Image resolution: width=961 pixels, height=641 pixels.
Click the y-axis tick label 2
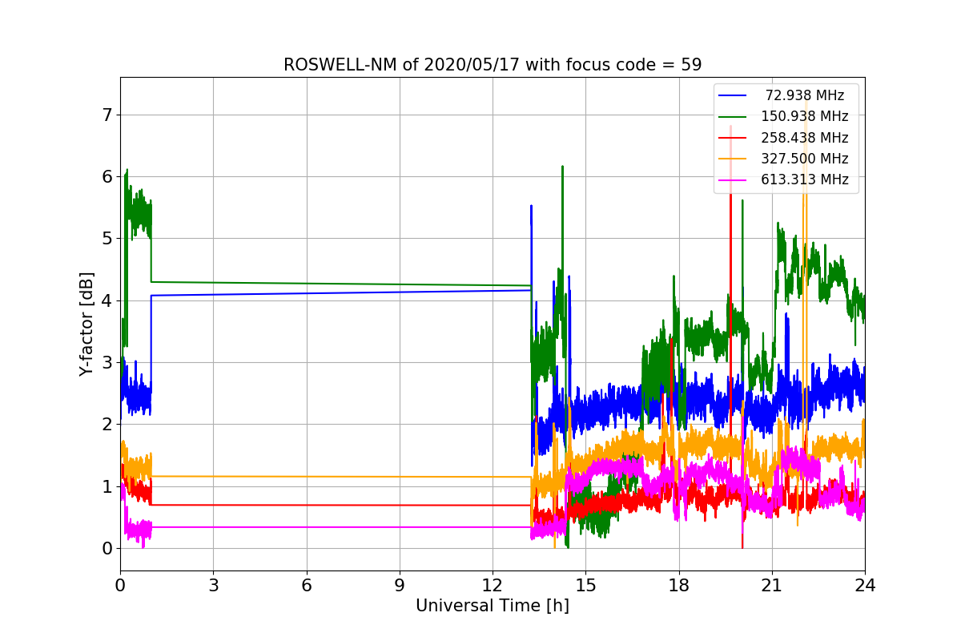(107, 425)
